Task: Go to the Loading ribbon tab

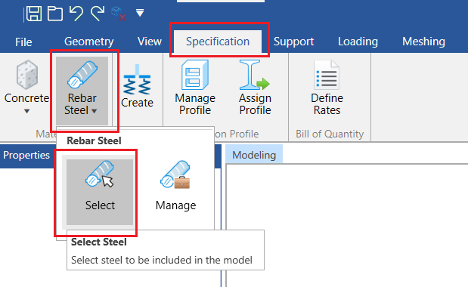Action: pyautogui.click(x=358, y=42)
